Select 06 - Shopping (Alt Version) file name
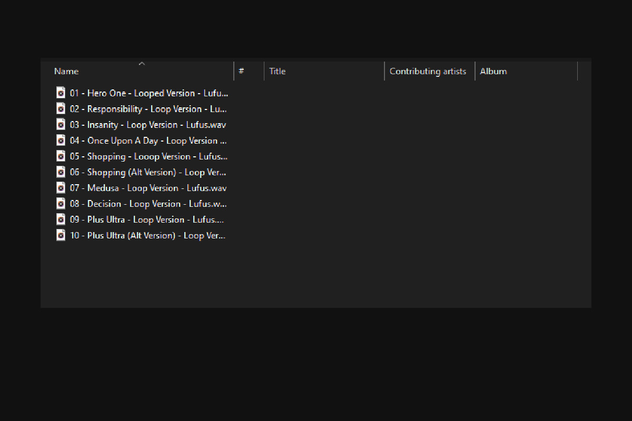The height and width of the screenshot is (421, 632). pos(147,172)
